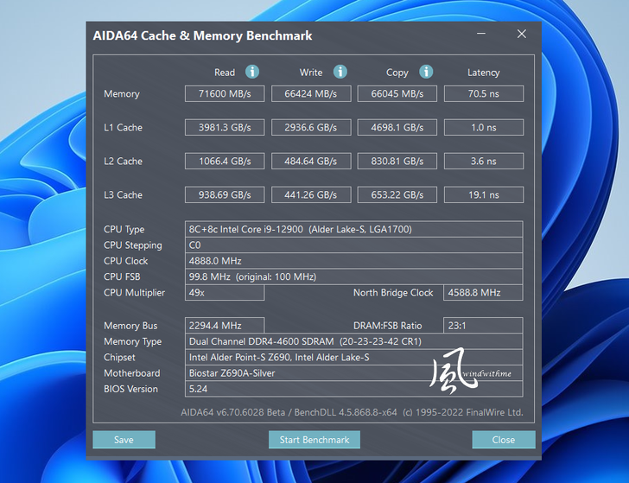Viewport: 629px width, 483px height.
Task: Click DRAM:FSB Ratio value 23:1
Action: [483, 326]
